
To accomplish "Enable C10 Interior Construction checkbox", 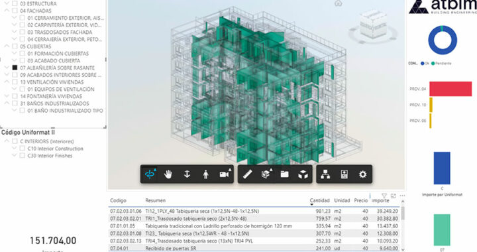I will click(x=22, y=149).
